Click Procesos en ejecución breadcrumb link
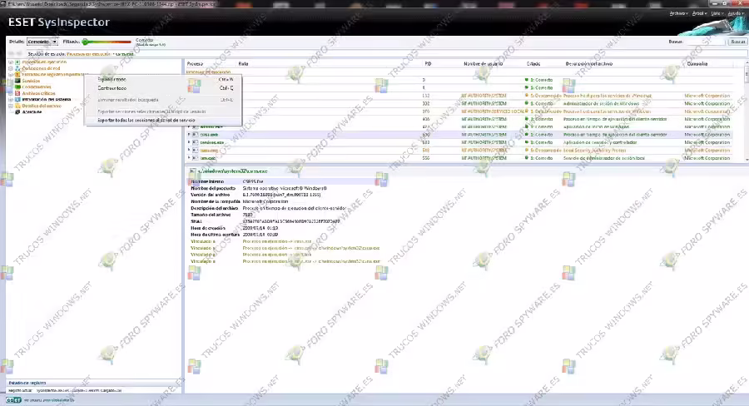749x406 pixels. pos(88,54)
